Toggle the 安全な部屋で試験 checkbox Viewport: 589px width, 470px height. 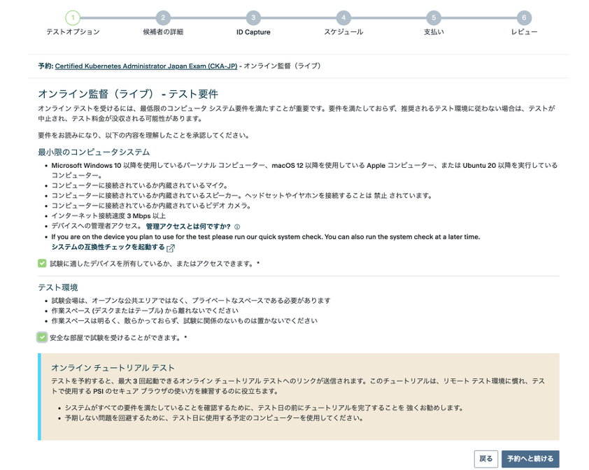(43, 338)
